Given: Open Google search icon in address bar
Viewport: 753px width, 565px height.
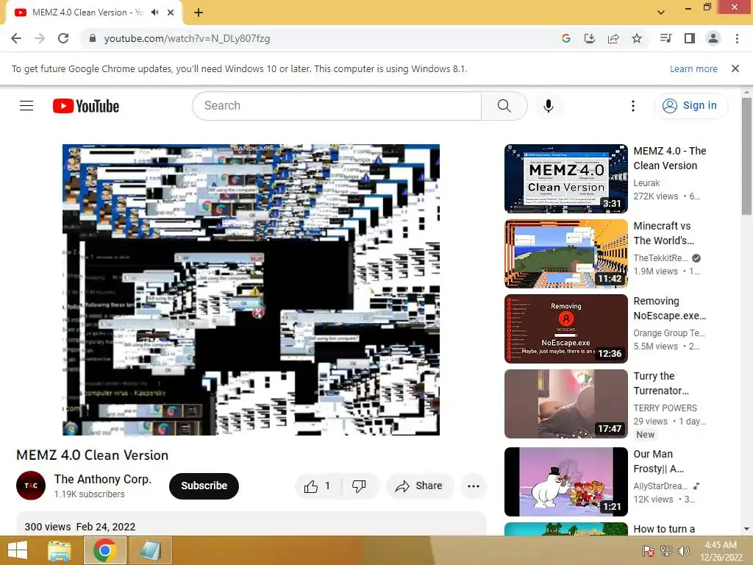Looking at the screenshot, I should point(565,38).
